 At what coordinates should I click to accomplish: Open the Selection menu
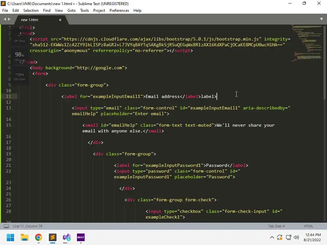coord(31,11)
